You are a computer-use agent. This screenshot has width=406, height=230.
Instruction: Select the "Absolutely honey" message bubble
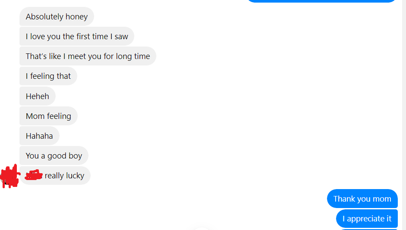57,16
